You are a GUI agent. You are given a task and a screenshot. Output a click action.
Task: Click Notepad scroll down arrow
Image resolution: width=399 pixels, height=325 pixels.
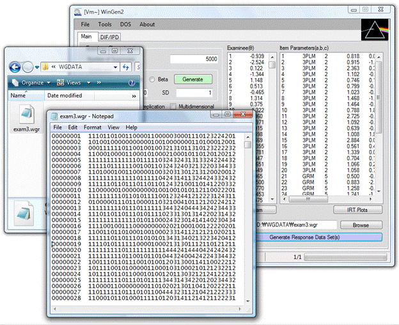(x=247, y=301)
